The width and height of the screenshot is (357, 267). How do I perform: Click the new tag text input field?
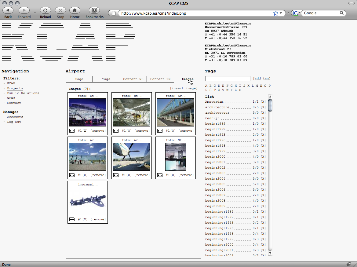coord(228,79)
